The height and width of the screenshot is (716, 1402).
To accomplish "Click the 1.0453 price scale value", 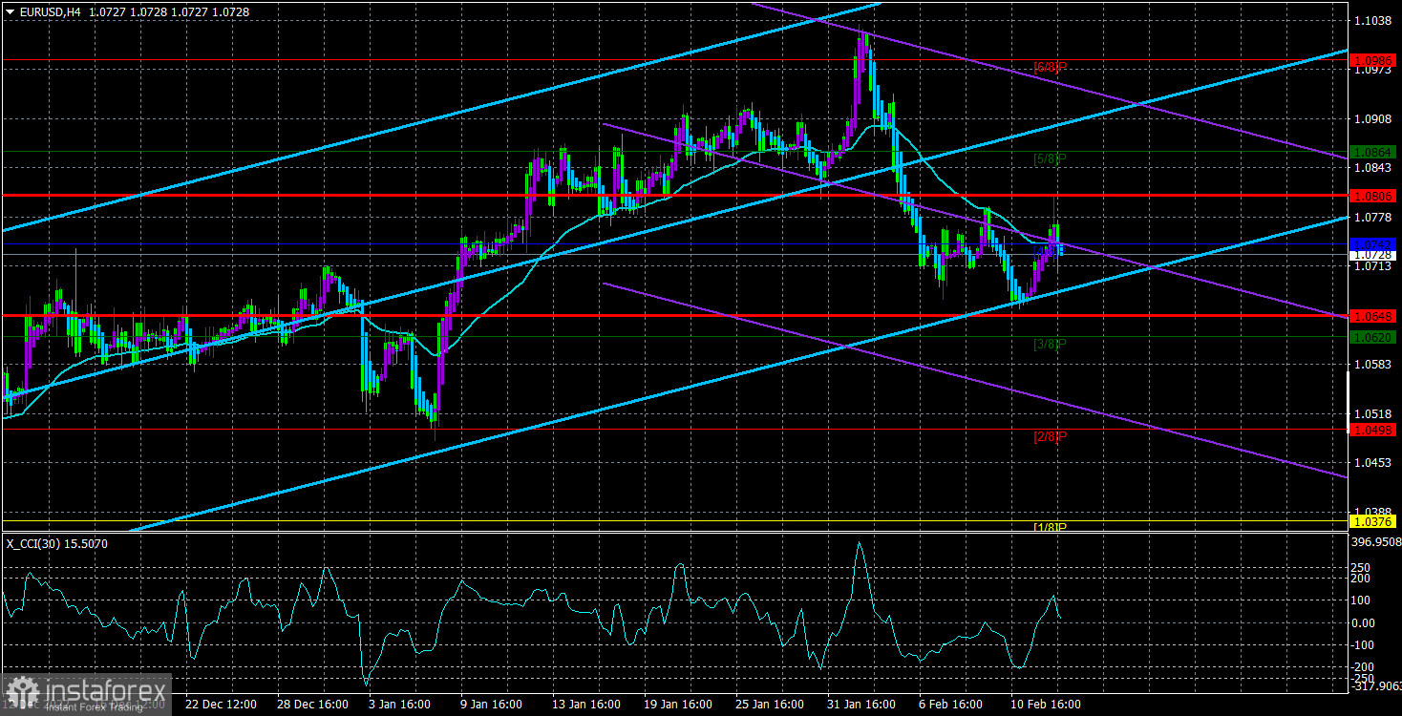I will coord(1370,463).
